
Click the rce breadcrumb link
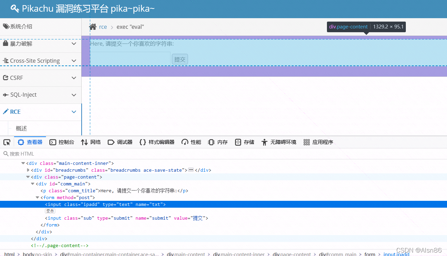point(103,27)
